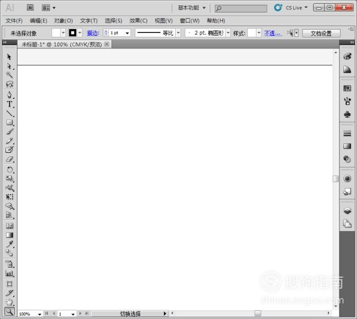Select the Mesh tool
Screen dimensions: 357x319
point(9,226)
